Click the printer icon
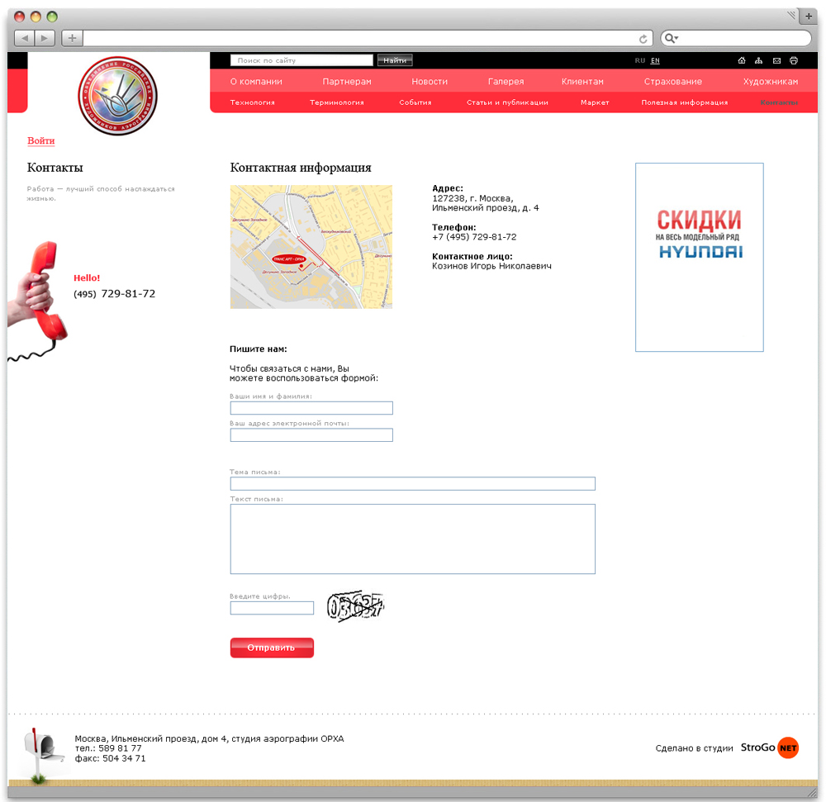 click(x=794, y=60)
